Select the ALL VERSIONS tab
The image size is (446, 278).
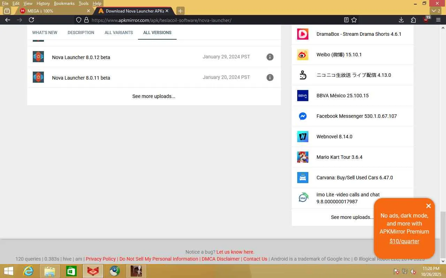tap(157, 33)
